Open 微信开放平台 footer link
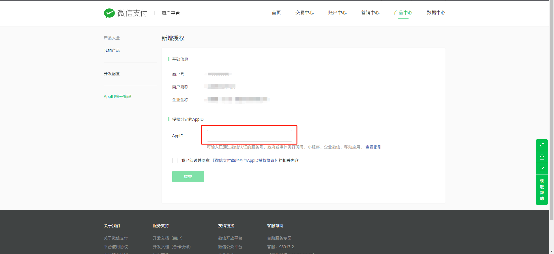Screen dimensions: 554x254 (230, 238)
